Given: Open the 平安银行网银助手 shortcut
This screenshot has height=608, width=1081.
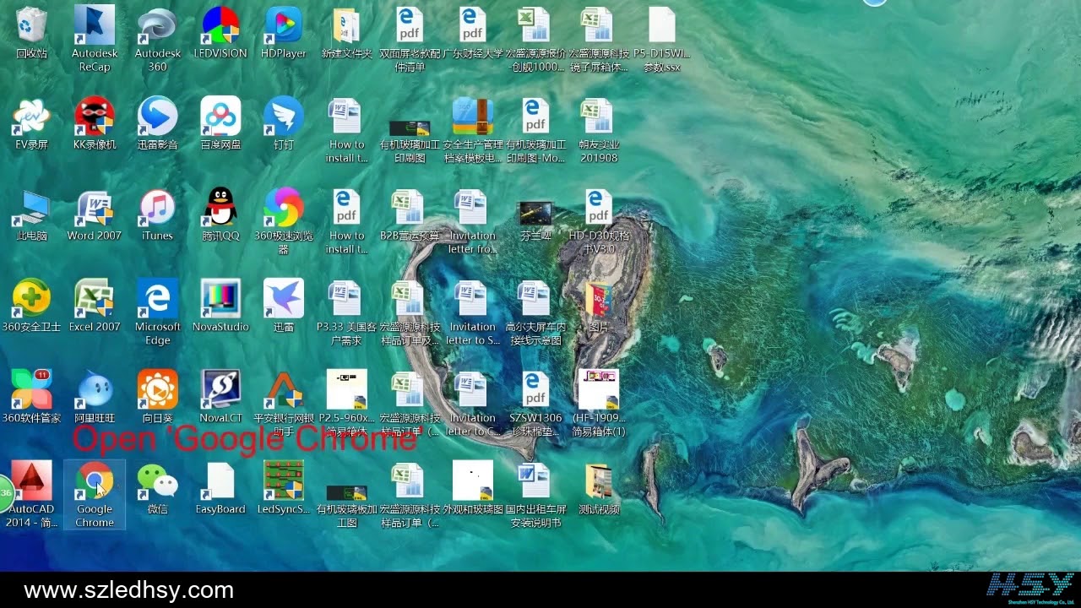Looking at the screenshot, I should [284, 404].
